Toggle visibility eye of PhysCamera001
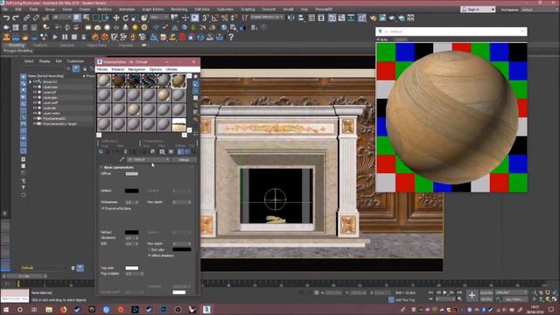The width and height of the screenshot is (560, 315). (35, 118)
